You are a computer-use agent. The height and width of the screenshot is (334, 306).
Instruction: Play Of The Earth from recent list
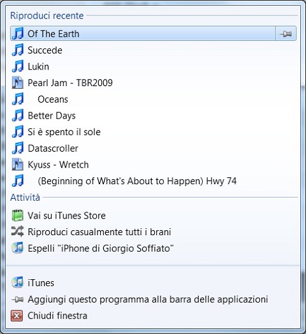[143, 33]
